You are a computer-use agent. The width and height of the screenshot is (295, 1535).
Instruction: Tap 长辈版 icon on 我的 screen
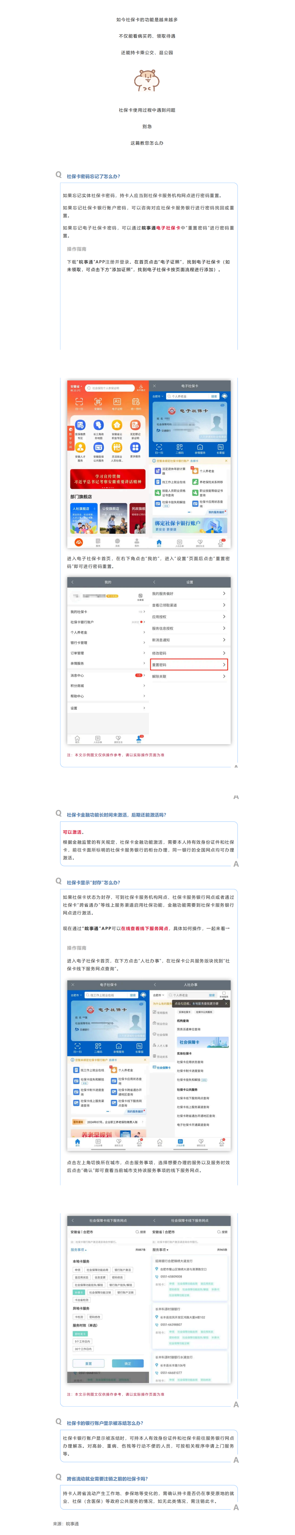[140, 597]
